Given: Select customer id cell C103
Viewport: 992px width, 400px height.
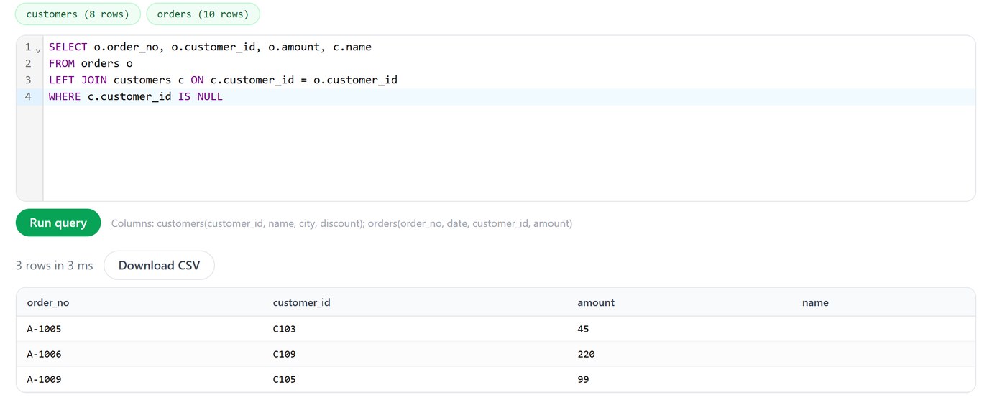Looking at the screenshot, I should click(x=284, y=329).
